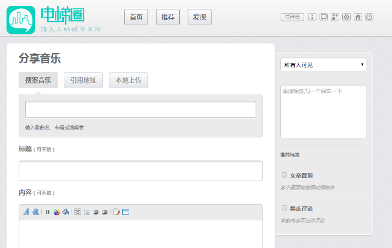
Task: Switch to the 本地上传 tab
Action: tap(128, 80)
